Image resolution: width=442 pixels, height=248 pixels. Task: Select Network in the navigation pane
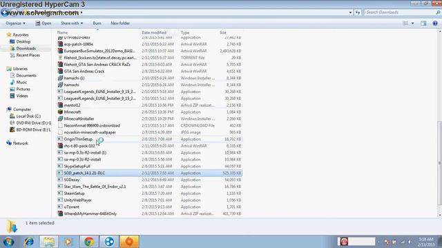pos(20,143)
